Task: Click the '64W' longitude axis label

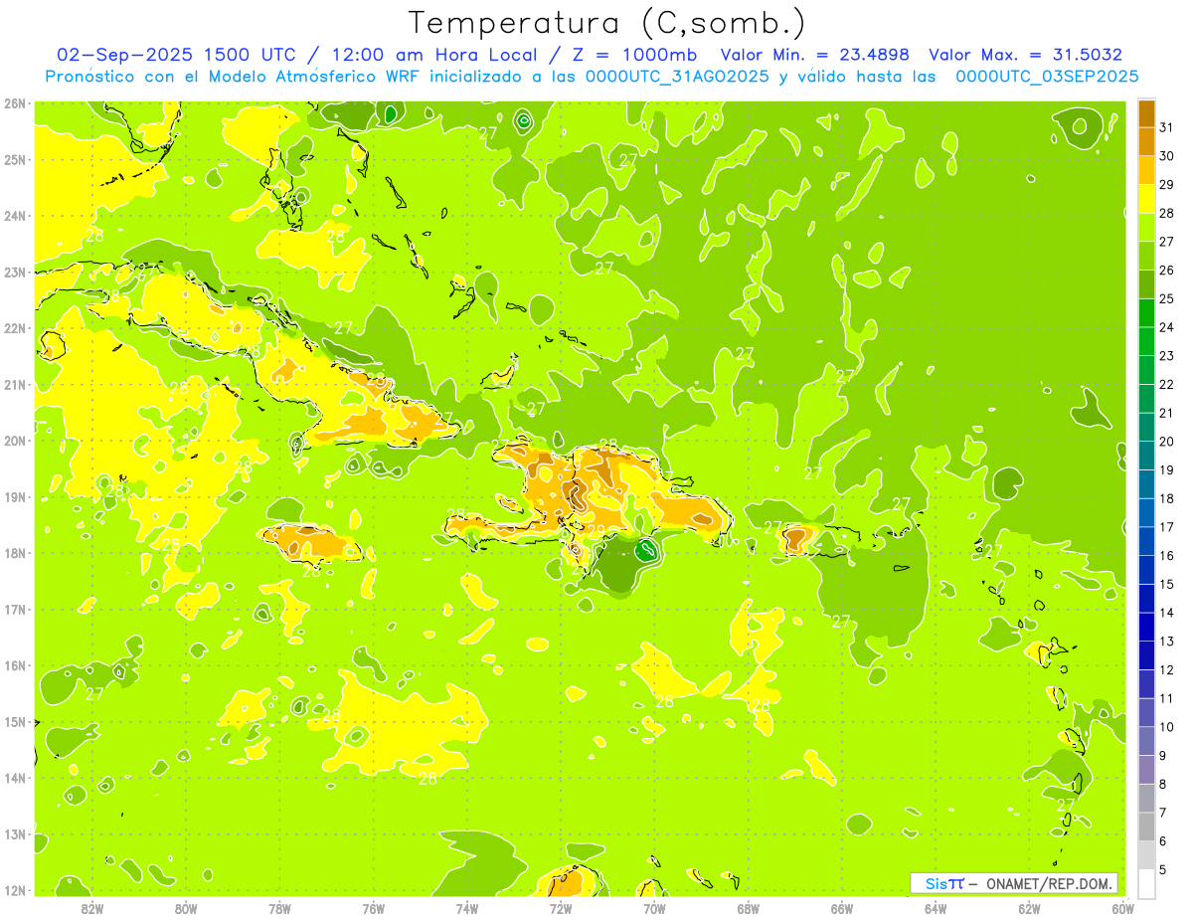Action: click(x=936, y=908)
